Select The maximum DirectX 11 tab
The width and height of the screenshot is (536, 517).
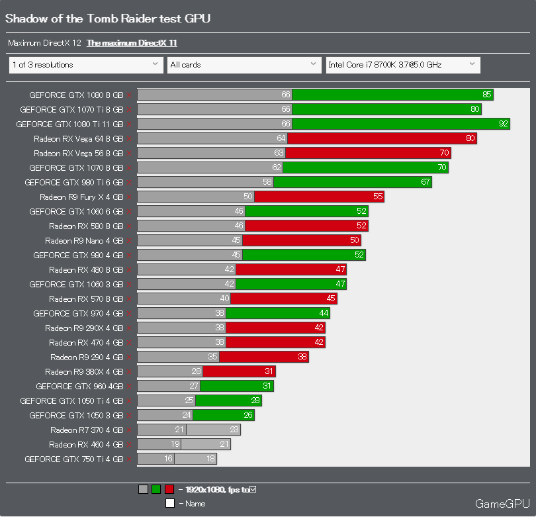coord(132,43)
